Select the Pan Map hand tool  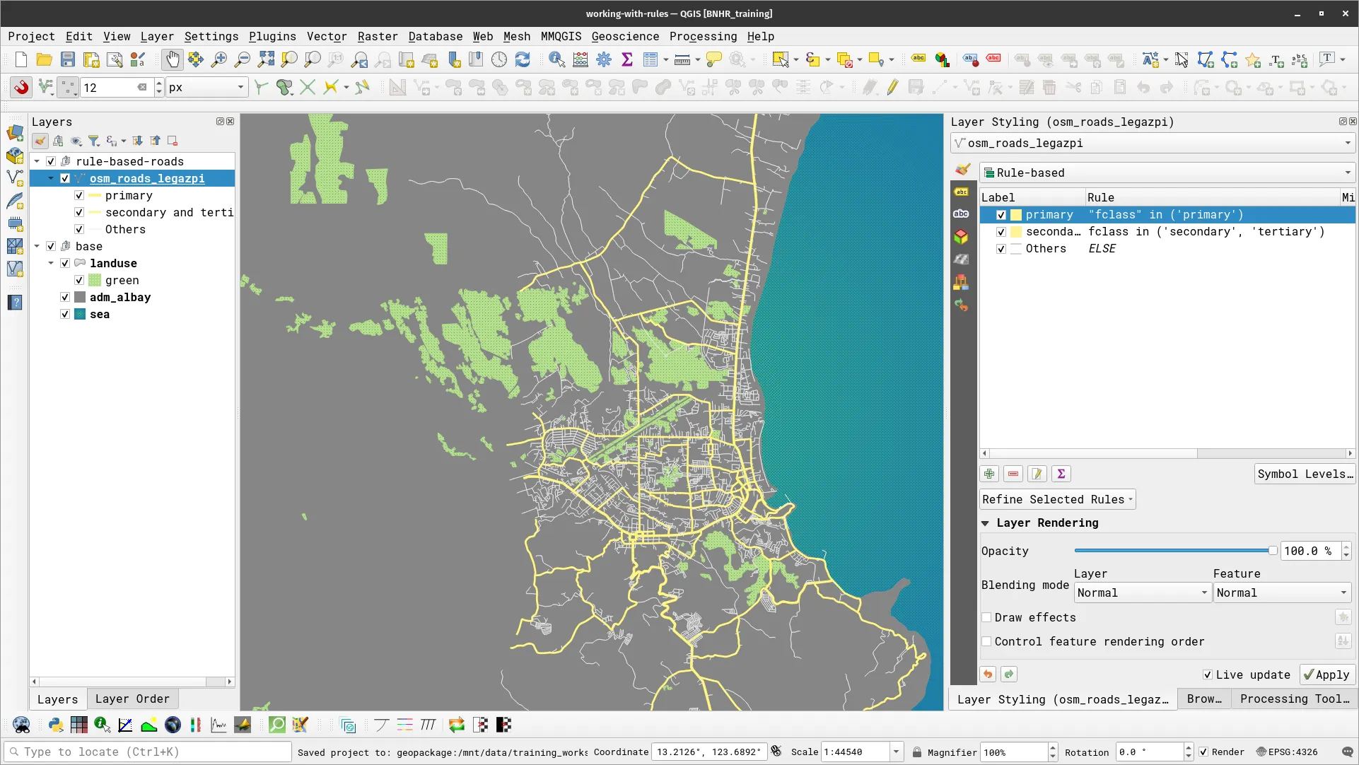tap(172, 60)
